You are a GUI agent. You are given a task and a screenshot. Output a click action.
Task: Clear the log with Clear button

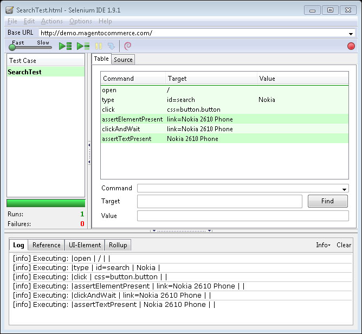[344, 245]
